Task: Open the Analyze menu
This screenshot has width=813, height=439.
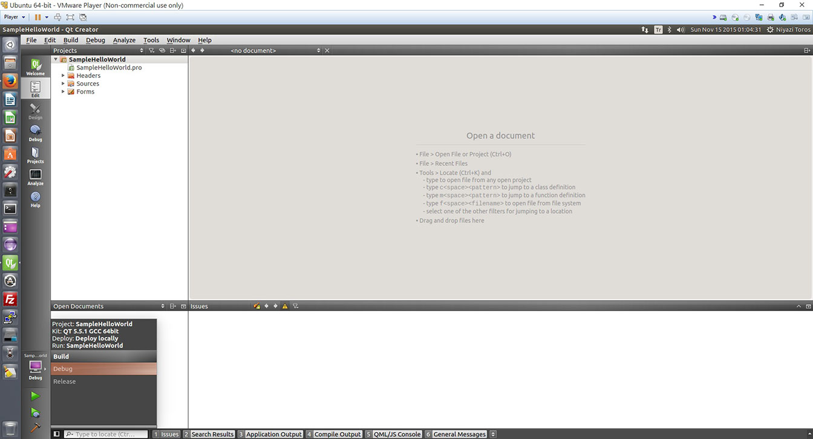Action: coord(124,40)
